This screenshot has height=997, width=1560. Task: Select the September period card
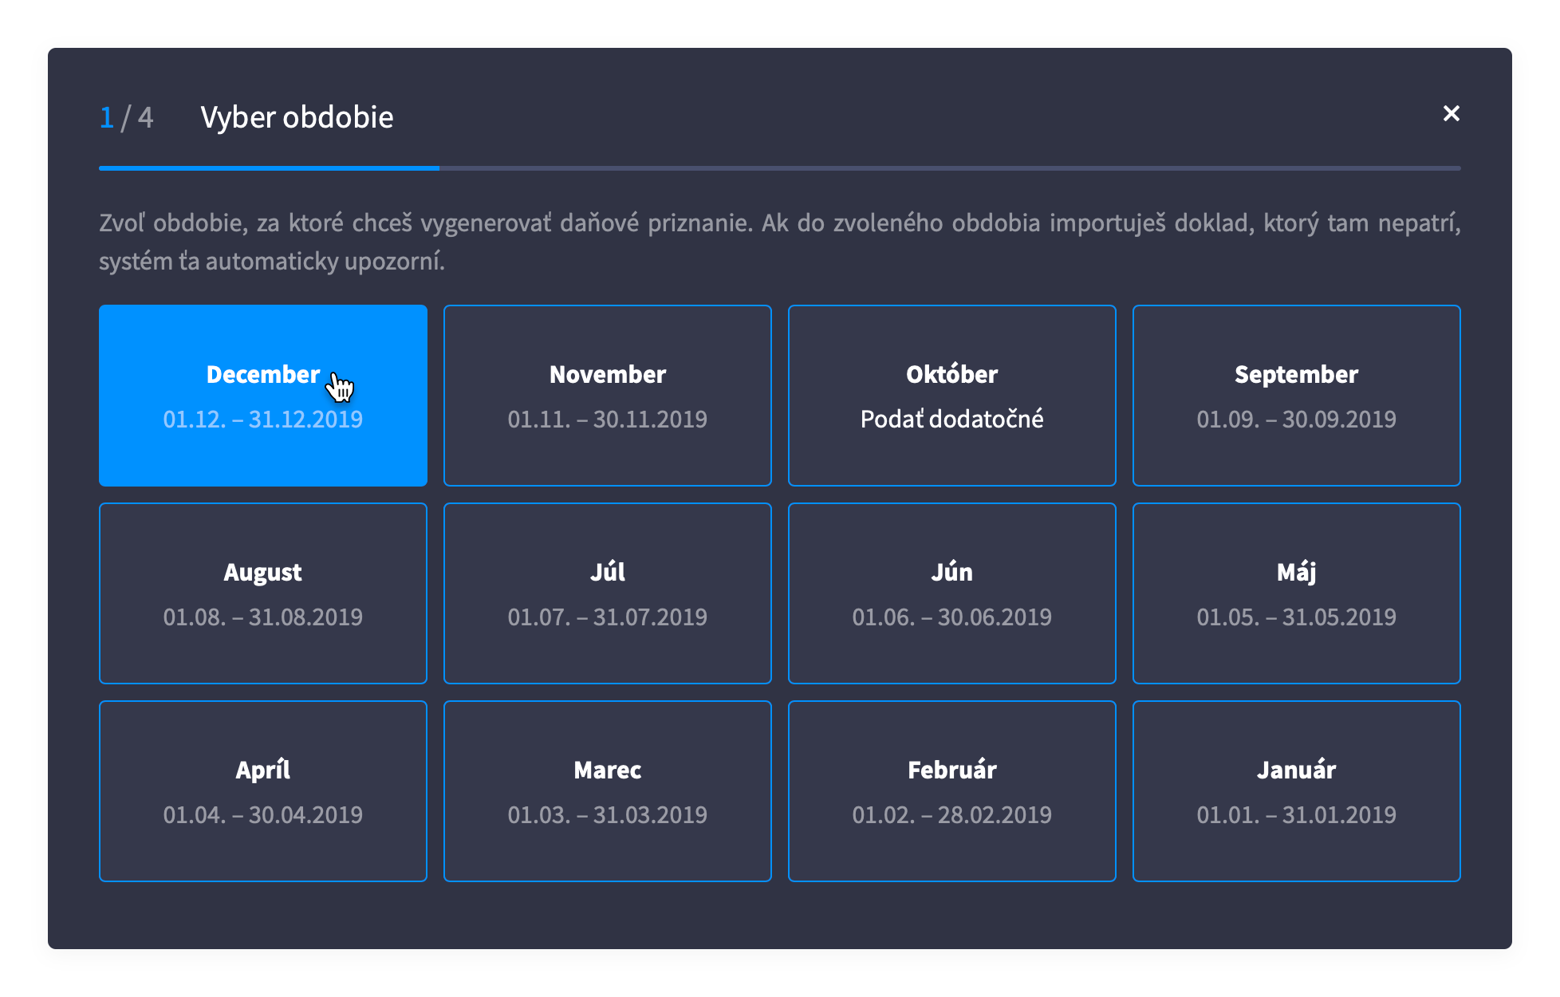pos(1297,396)
